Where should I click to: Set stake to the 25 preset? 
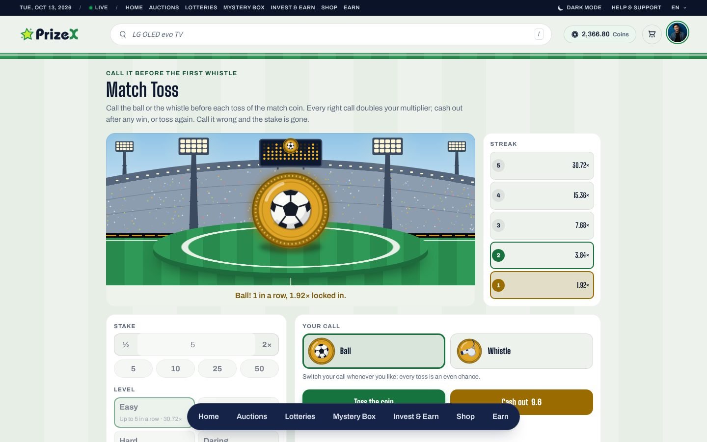coord(218,369)
